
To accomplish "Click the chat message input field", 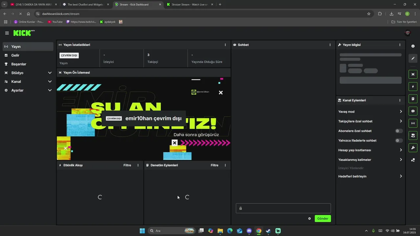I will click(x=283, y=208).
